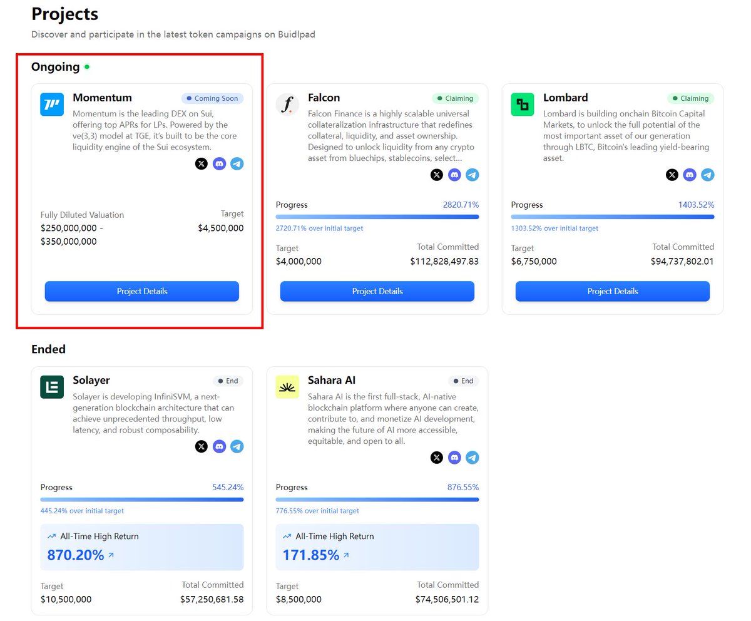Click Falcon's 'Claiming' status badge
Image resolution: width=751 pixels, height=621 pixels.
pyautogui.click(x=455, y=98)
